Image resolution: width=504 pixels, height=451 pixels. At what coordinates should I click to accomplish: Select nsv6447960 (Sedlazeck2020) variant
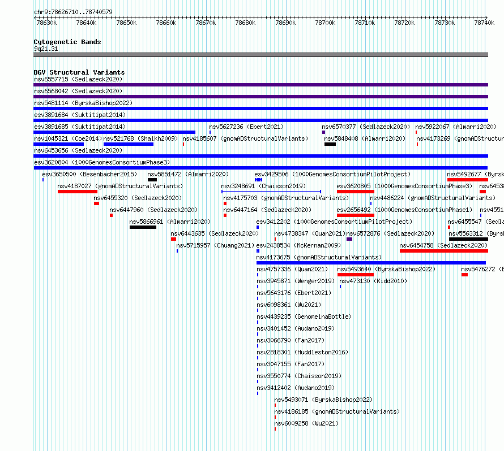153,210
